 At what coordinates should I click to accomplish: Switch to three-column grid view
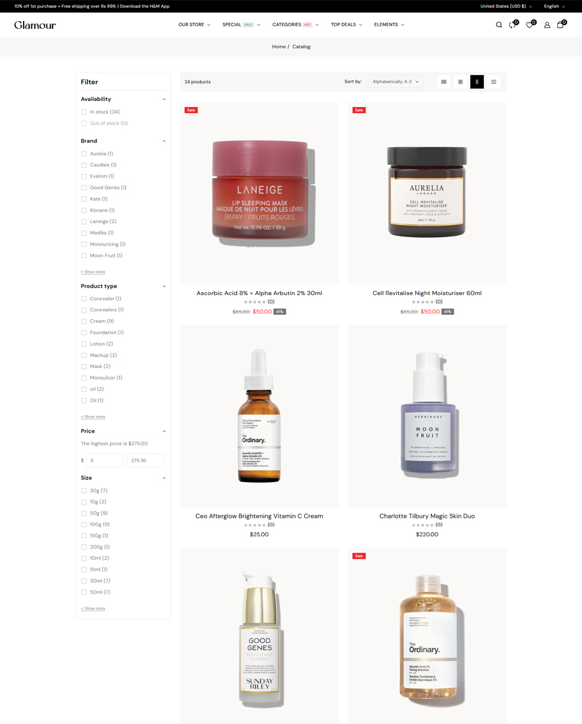pyautogui.click(x=460, y=81)
